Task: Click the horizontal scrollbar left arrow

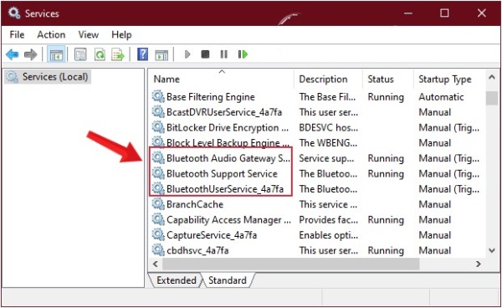Action: coord(156,264)
